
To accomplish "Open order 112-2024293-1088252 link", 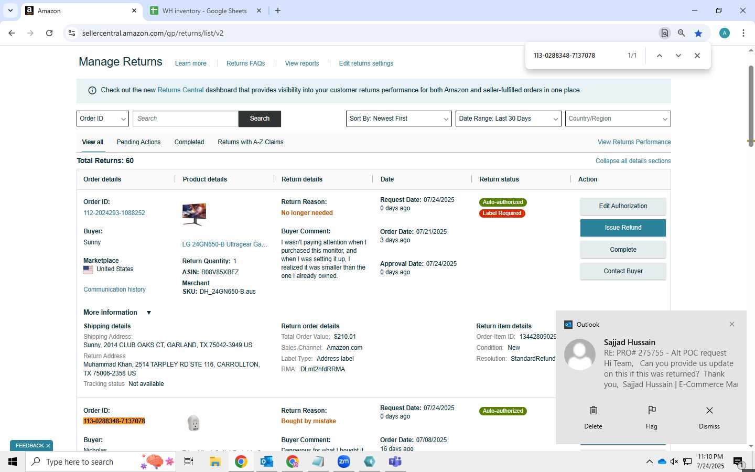I will (x=114, y=213).
